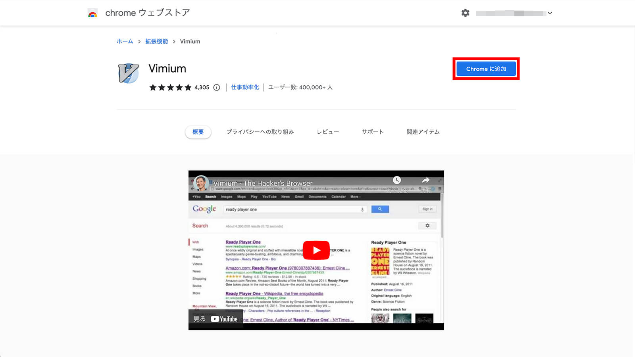The height and width of the screenshot is (357, 635).
Task: Go to ホーム breadcrumb link
Action: tap(125, 41)
